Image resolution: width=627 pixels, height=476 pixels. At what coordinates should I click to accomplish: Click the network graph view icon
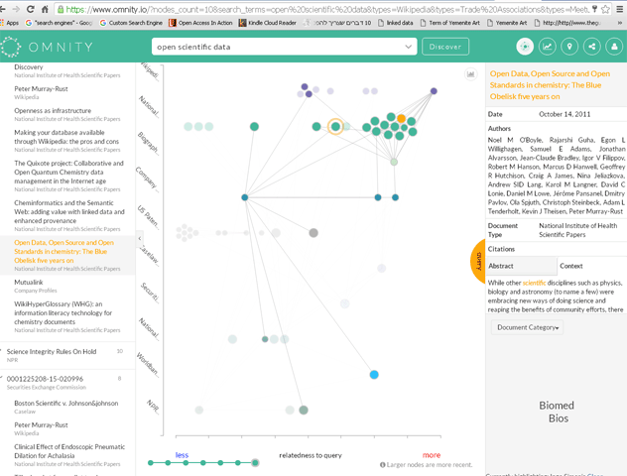click(x=525, y=47)
